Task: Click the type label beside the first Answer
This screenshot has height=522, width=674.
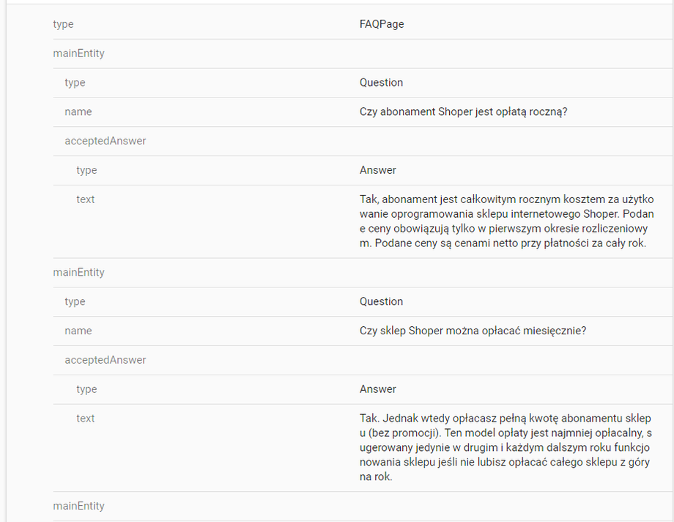Action: point(86,170)
